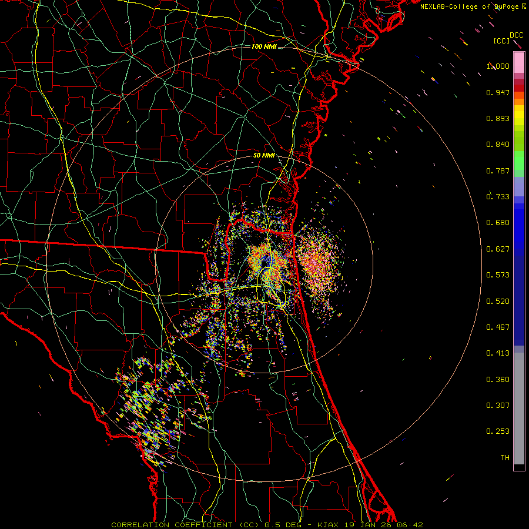Pick the pink segment of color scale
The image size is (529, 529).
519,63
